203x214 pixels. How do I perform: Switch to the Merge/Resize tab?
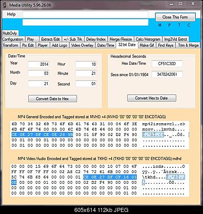120,39
